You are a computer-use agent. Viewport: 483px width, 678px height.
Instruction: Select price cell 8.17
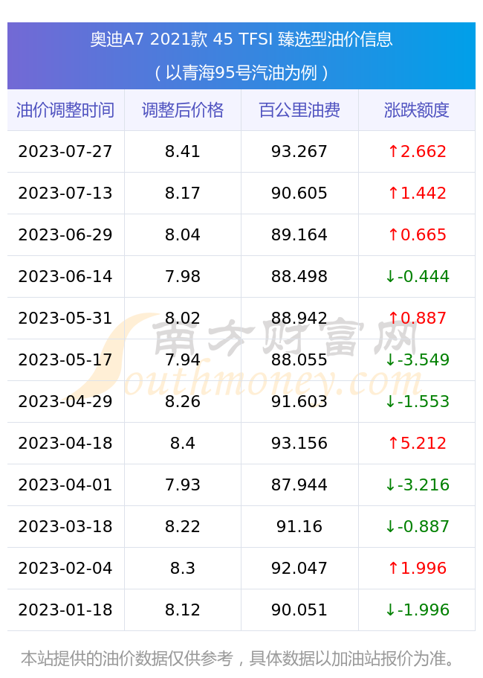[x=183, y=193]
